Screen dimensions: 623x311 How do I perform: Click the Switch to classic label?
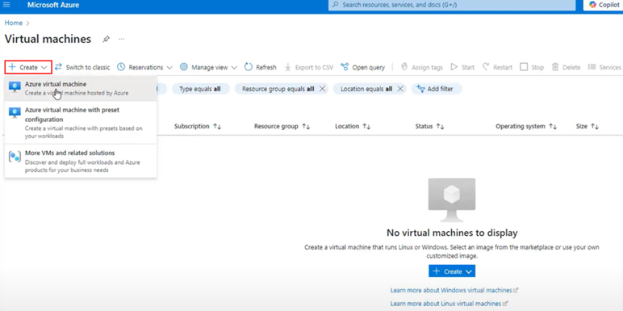click(x=88, y=67)
